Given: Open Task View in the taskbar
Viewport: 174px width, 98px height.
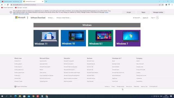Looking at the screenshot, I should (x=11, y=96).
